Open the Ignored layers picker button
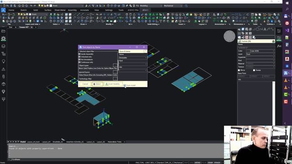Image resolution: width=292 pixels, height=164 pixels. point(115,72)
